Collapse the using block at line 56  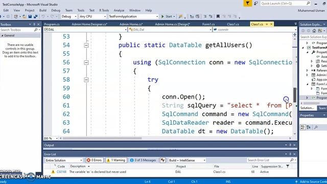(86, 62)
